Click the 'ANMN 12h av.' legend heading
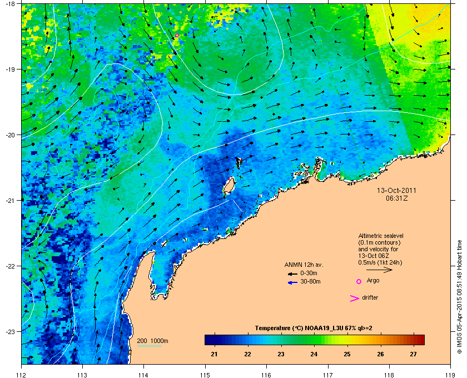Screen dimensions: 467x378 coord(304,265)
